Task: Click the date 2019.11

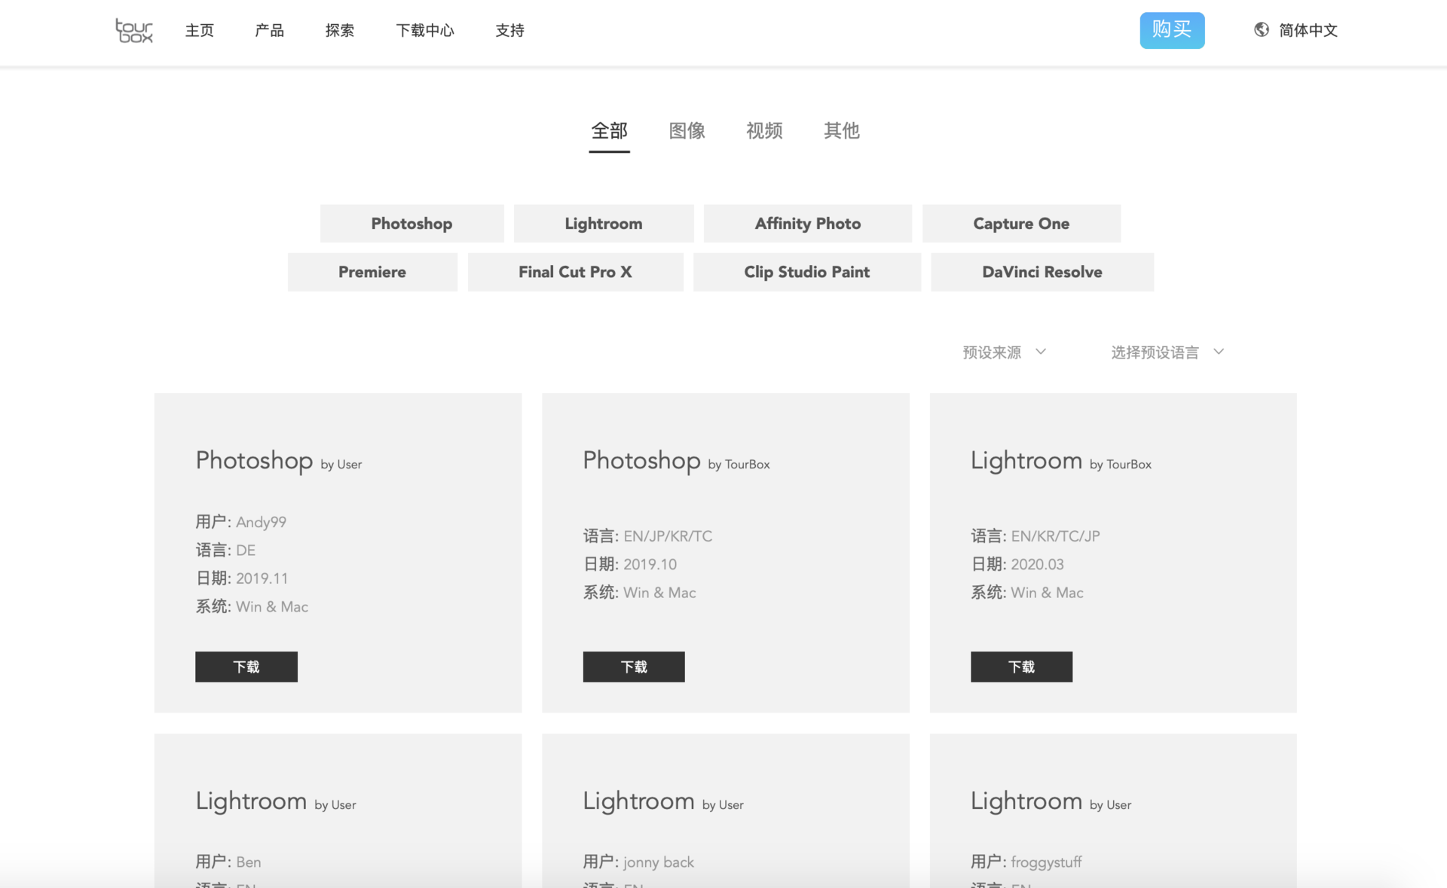Action: [262, 578]
